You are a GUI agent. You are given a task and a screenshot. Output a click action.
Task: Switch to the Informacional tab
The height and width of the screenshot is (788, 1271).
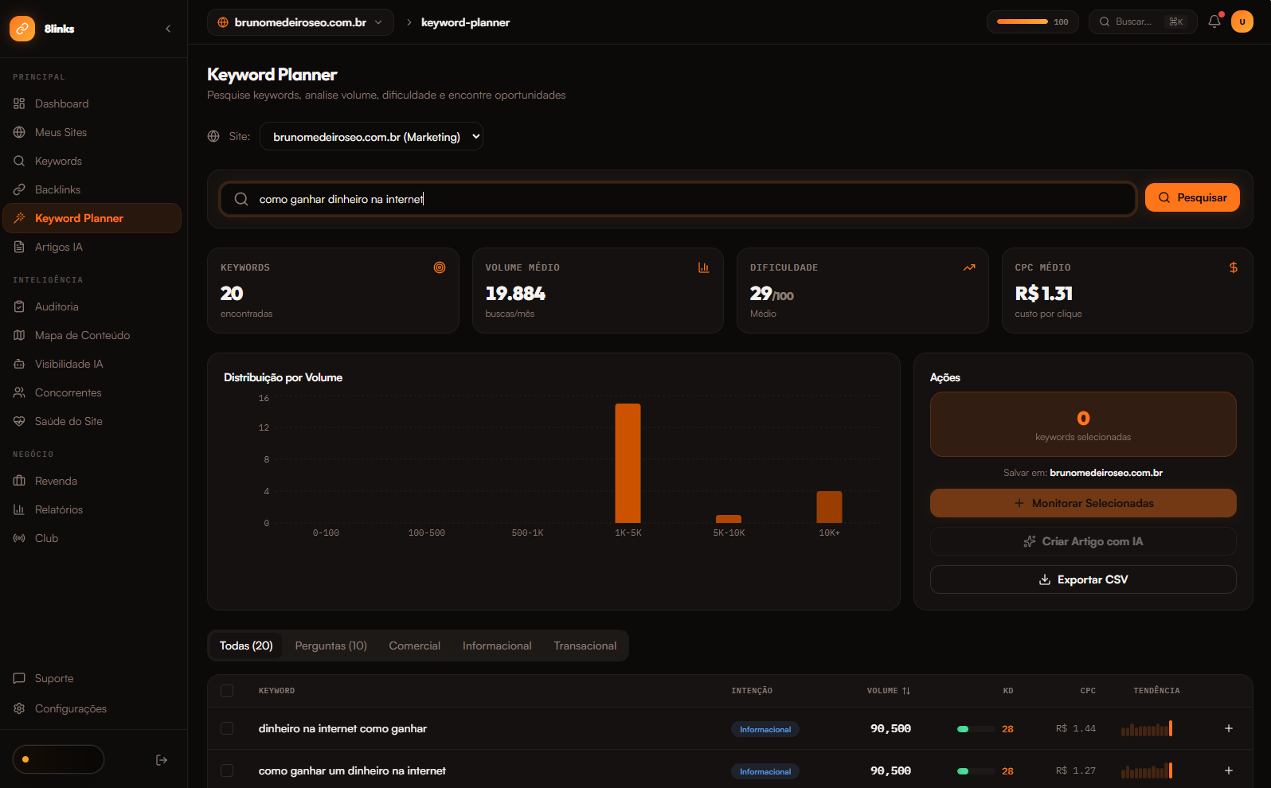497,646
